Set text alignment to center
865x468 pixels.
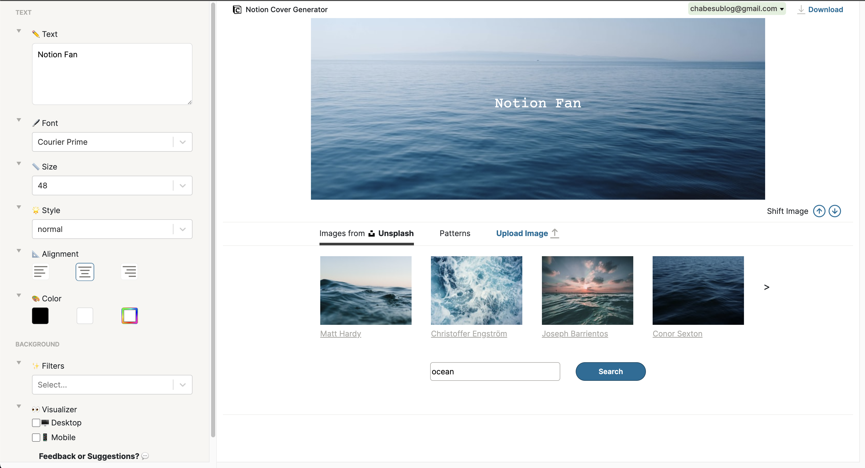pos(85,272)
